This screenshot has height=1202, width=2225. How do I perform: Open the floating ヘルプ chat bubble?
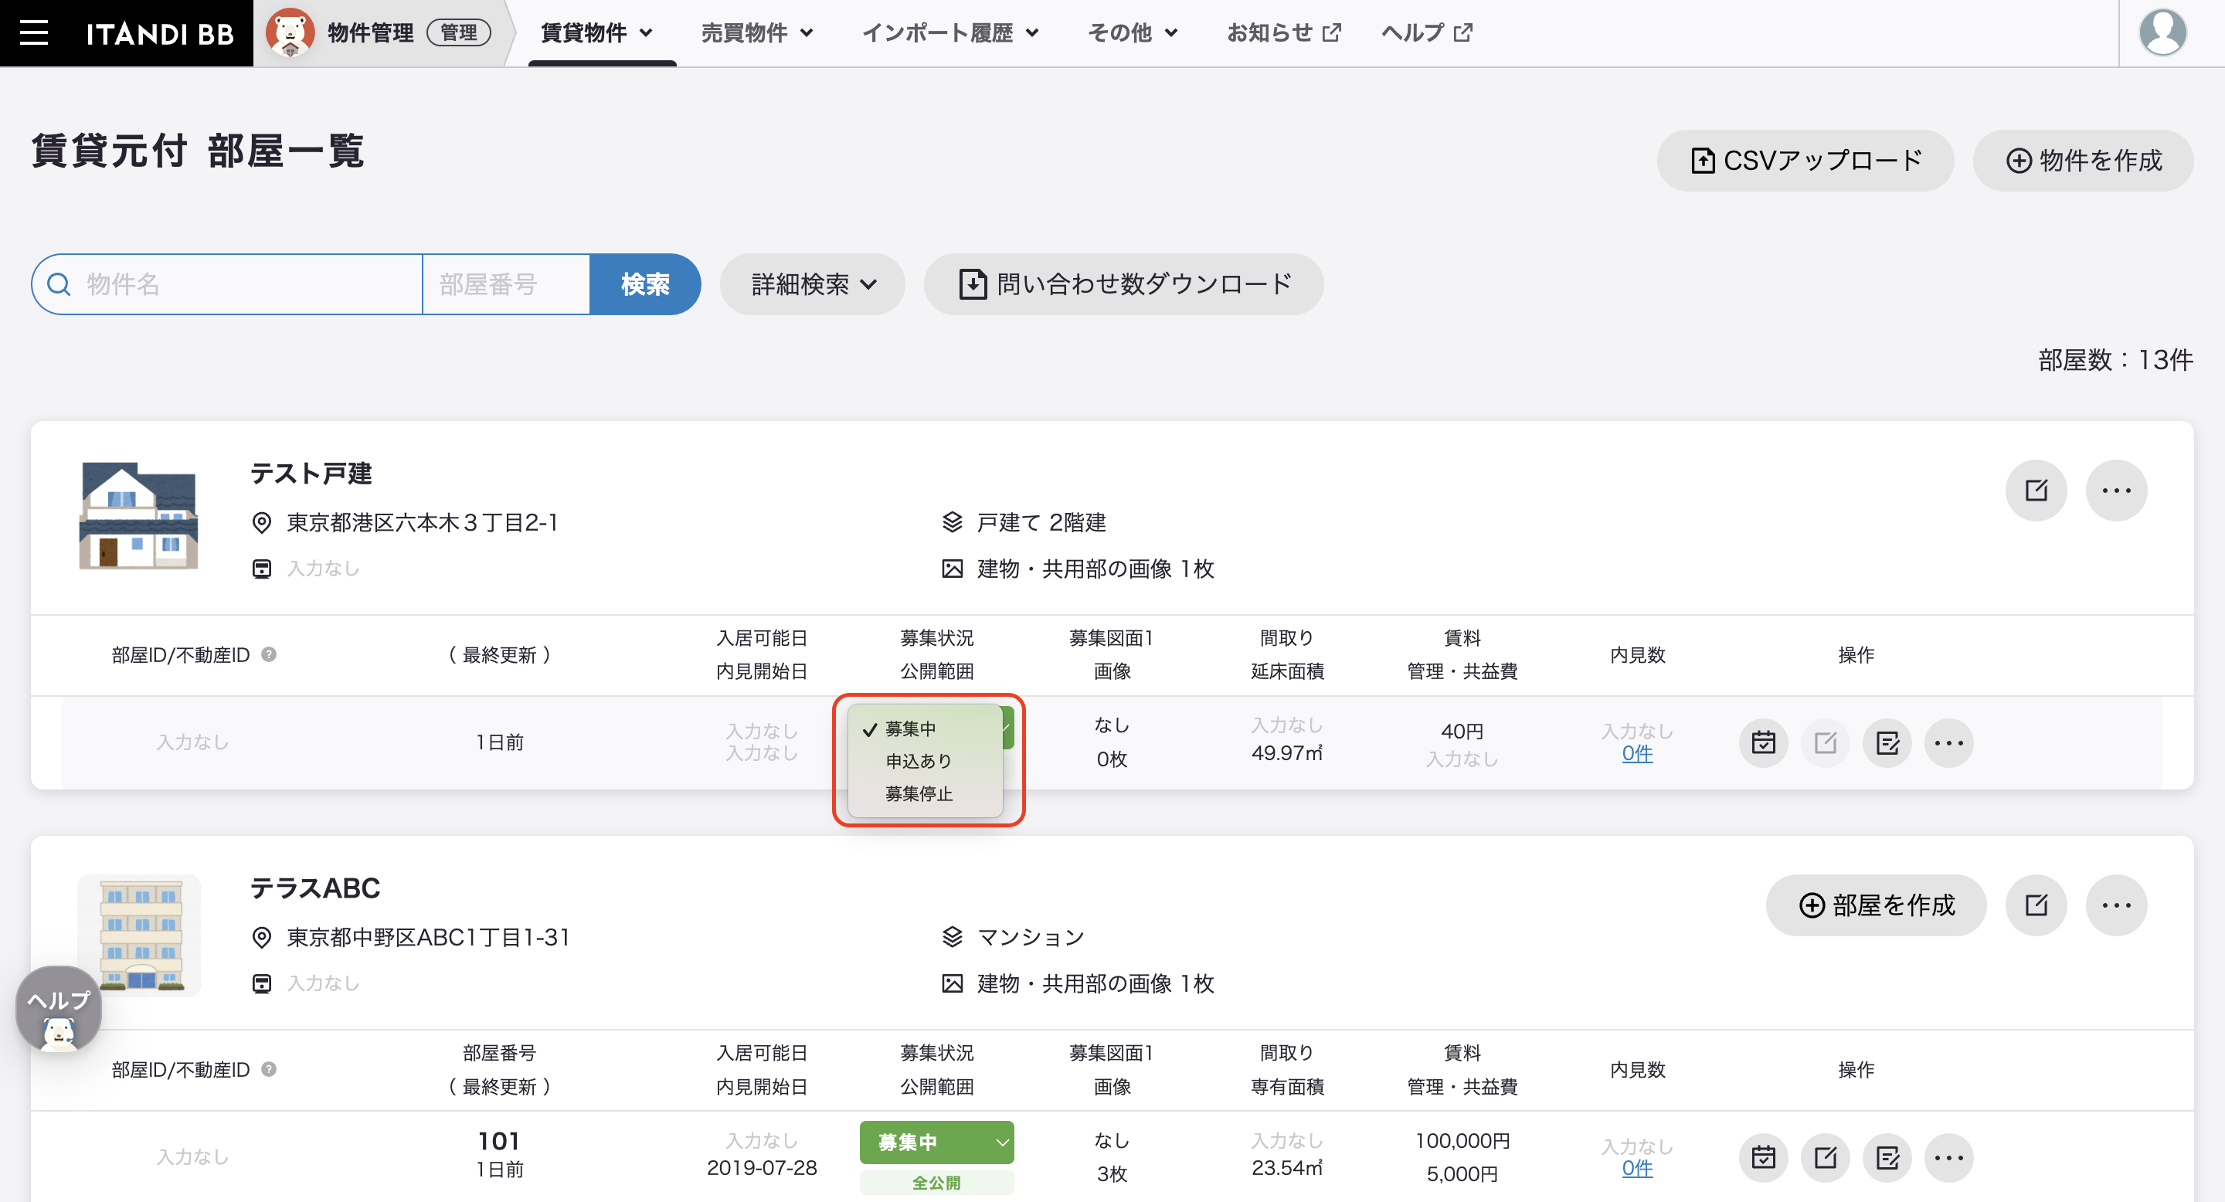(x=59, y=1009)
